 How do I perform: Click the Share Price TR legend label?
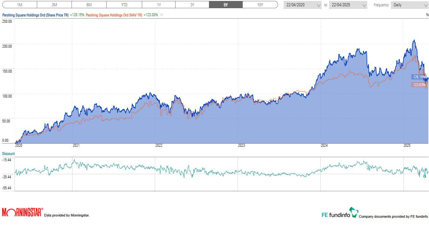(35, 15)
